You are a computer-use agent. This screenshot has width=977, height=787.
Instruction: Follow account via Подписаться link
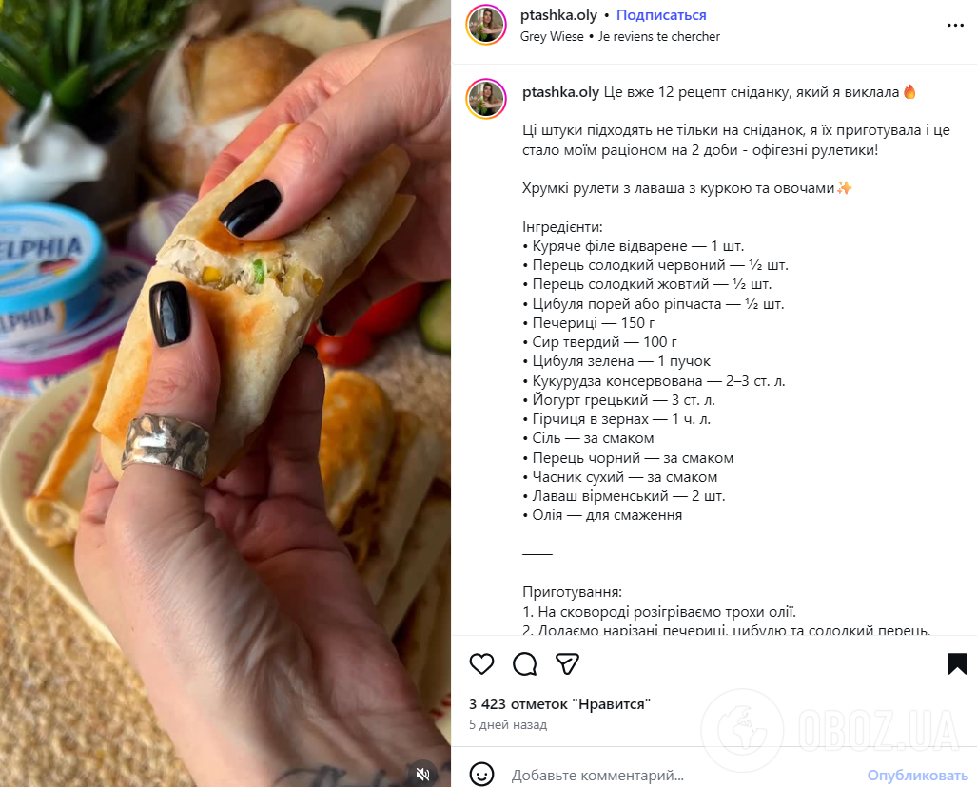pos(661,15)
